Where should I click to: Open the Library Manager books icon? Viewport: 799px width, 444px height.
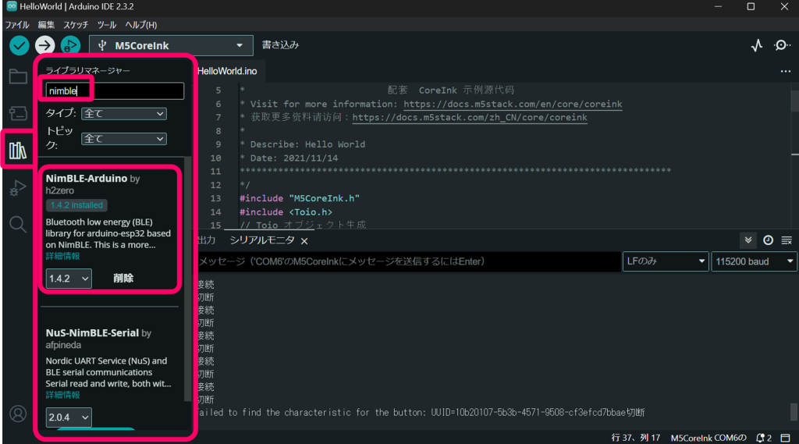18,150
